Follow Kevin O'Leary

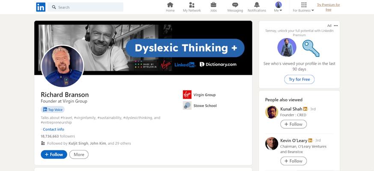(x=294, y=161)
